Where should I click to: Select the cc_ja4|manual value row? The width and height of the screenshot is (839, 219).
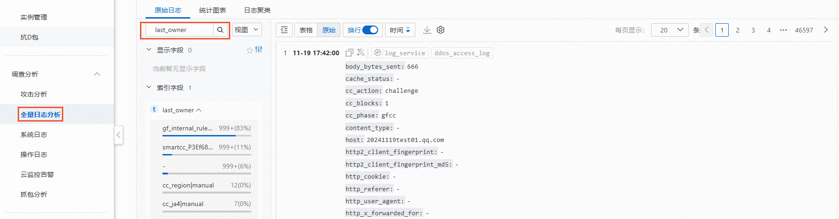click(x=206, y=204)
